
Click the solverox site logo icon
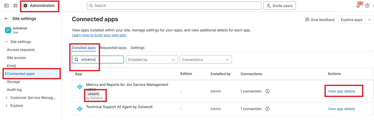[8, 30]
